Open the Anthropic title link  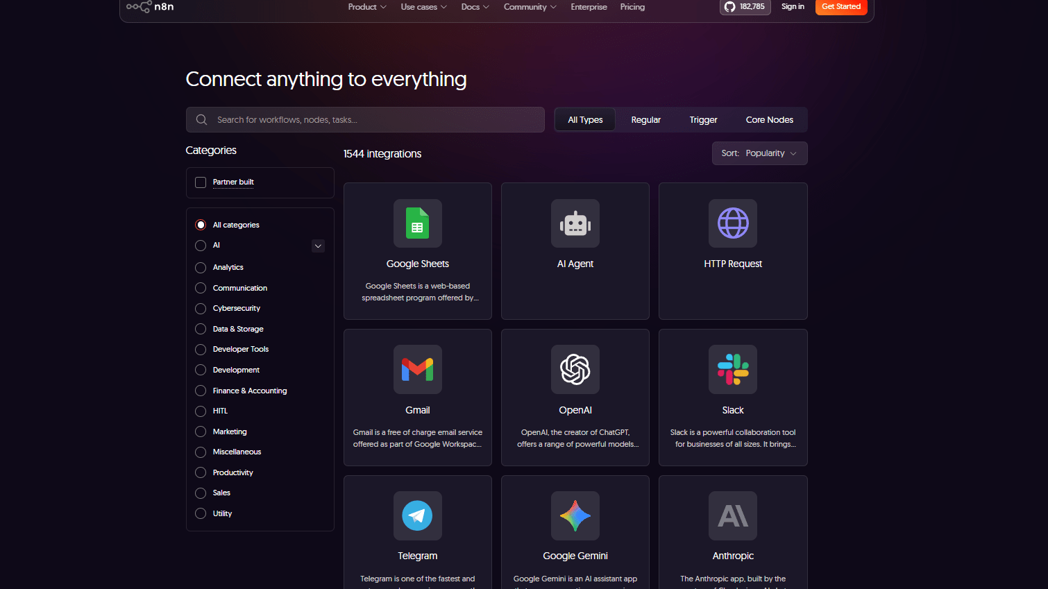[733, 556]
